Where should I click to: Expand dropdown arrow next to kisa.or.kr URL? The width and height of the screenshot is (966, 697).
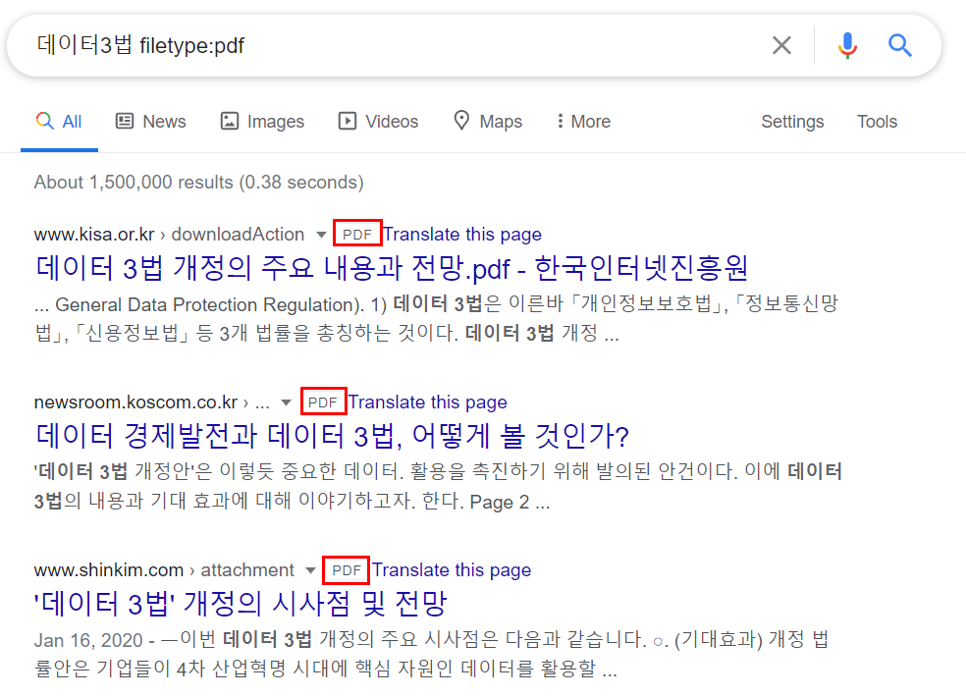pos(321,235)
